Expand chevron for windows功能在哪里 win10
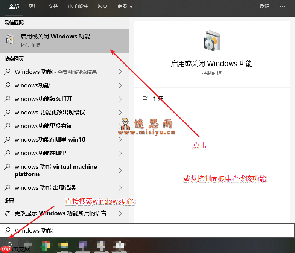The height and width of the screenshot is (253, 295). (120, 139)
